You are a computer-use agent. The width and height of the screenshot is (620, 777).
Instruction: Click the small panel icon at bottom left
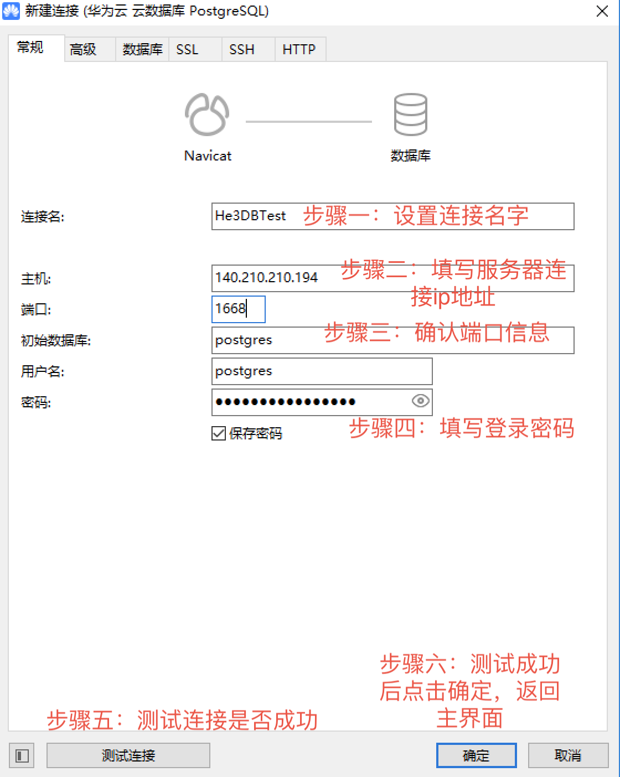21,755
